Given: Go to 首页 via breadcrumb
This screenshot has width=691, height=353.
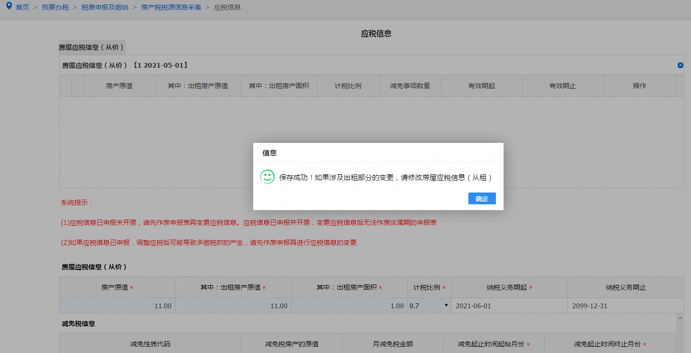Looking at the screenshot, I should point(22,8).
